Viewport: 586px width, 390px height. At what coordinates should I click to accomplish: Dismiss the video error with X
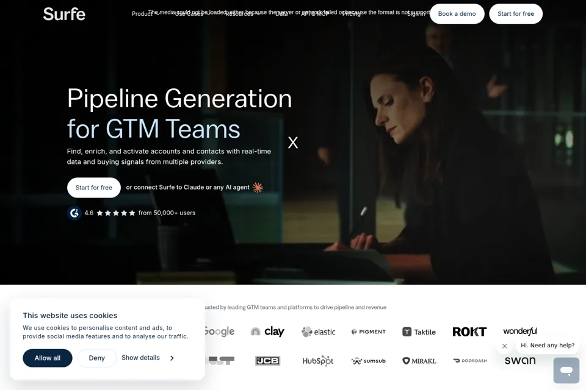pos(293,143)
